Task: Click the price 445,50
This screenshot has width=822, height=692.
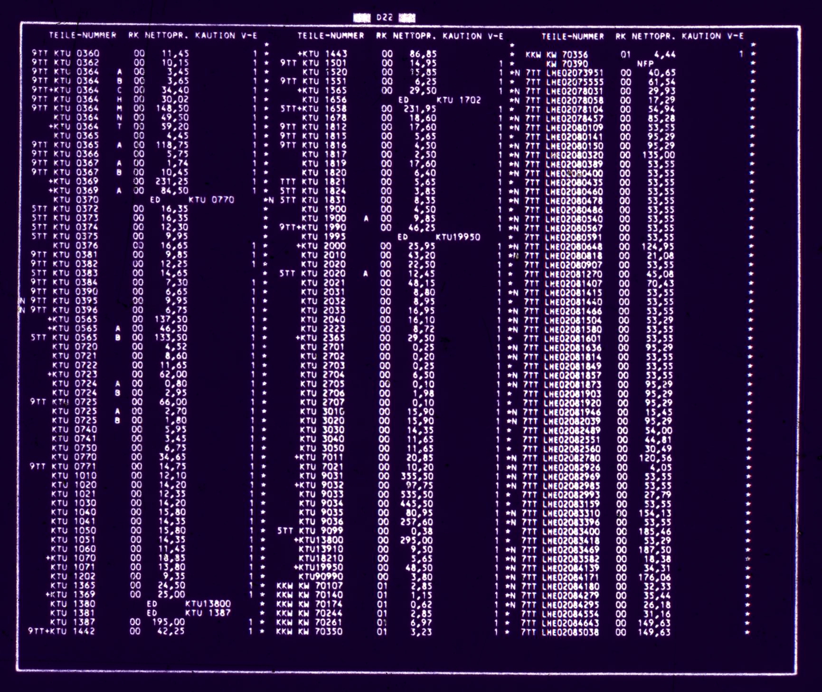Action: pyautogui.click(x=416, y=503)
